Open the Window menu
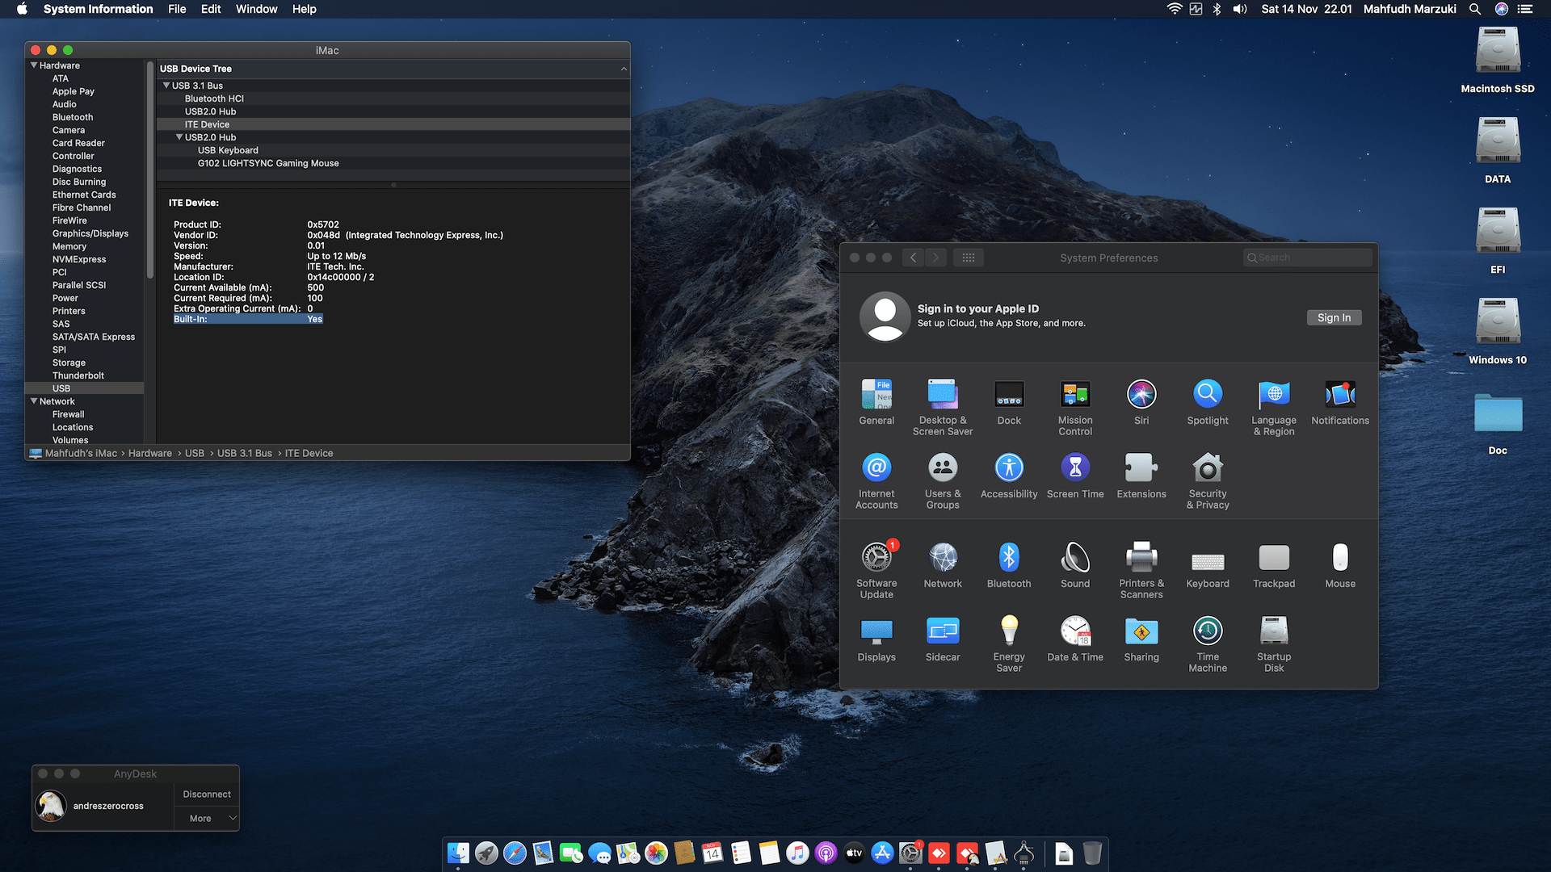 click(256, 9)
